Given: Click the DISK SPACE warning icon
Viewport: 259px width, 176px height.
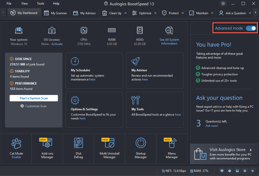Looking at the screenshot, I should (x=12, y=59).
